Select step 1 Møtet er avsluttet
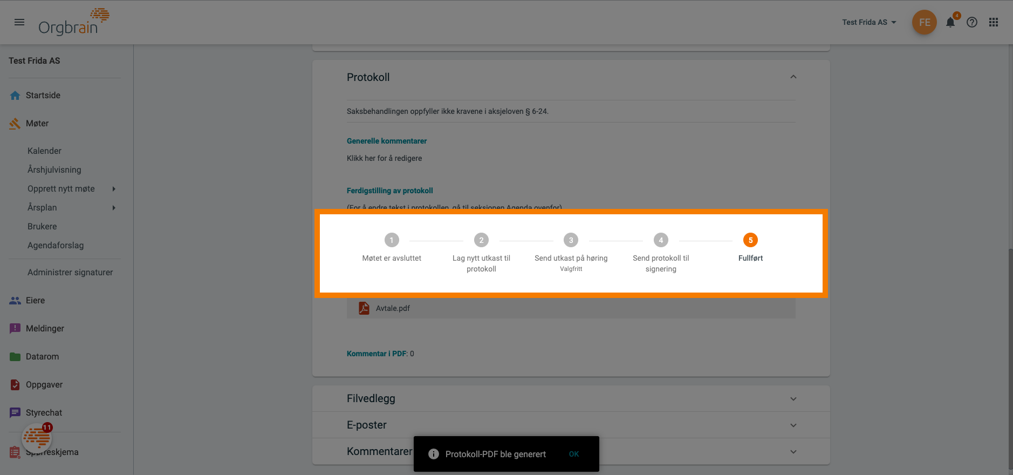The image size is (1013, 475). tap(392, 248)
